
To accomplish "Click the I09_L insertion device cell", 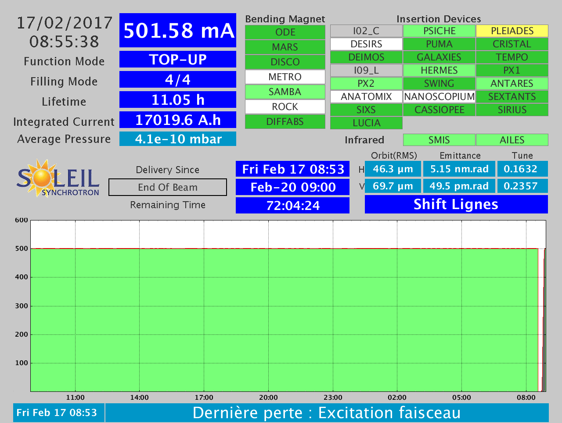I will [x=366, y=71].
